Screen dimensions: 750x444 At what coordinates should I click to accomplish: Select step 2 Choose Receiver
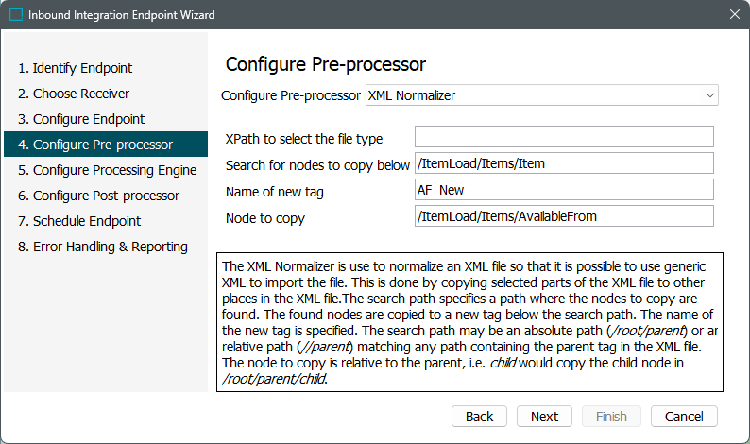(x=74, y=94)
